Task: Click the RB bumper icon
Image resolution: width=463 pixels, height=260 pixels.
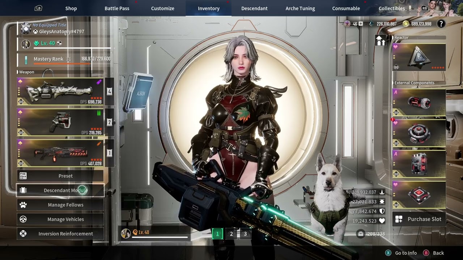Action: click(425, 8)
